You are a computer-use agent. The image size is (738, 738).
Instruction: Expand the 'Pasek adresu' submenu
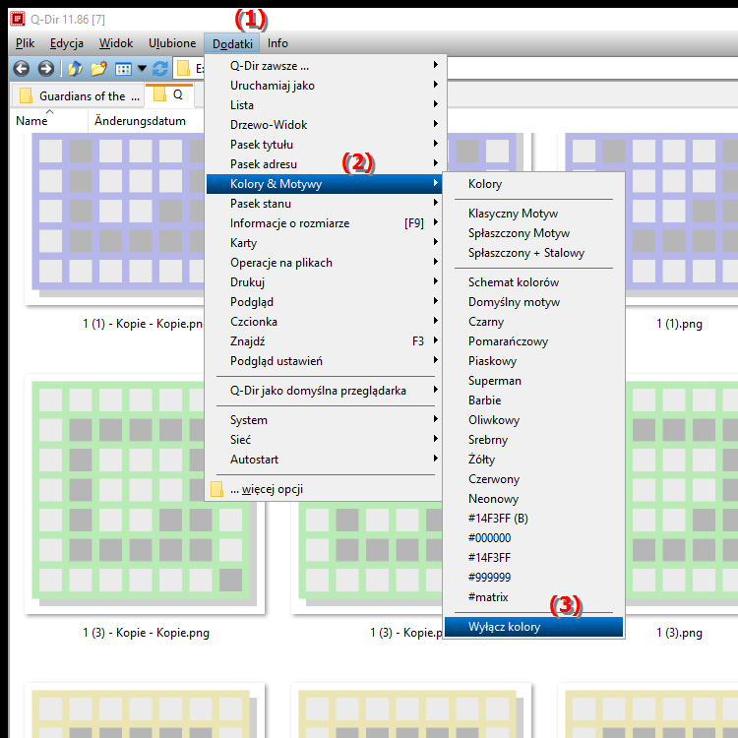pos(324,164)
